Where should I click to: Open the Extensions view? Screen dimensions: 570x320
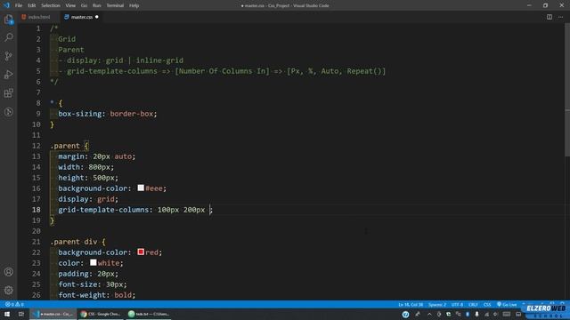(9, 93)
